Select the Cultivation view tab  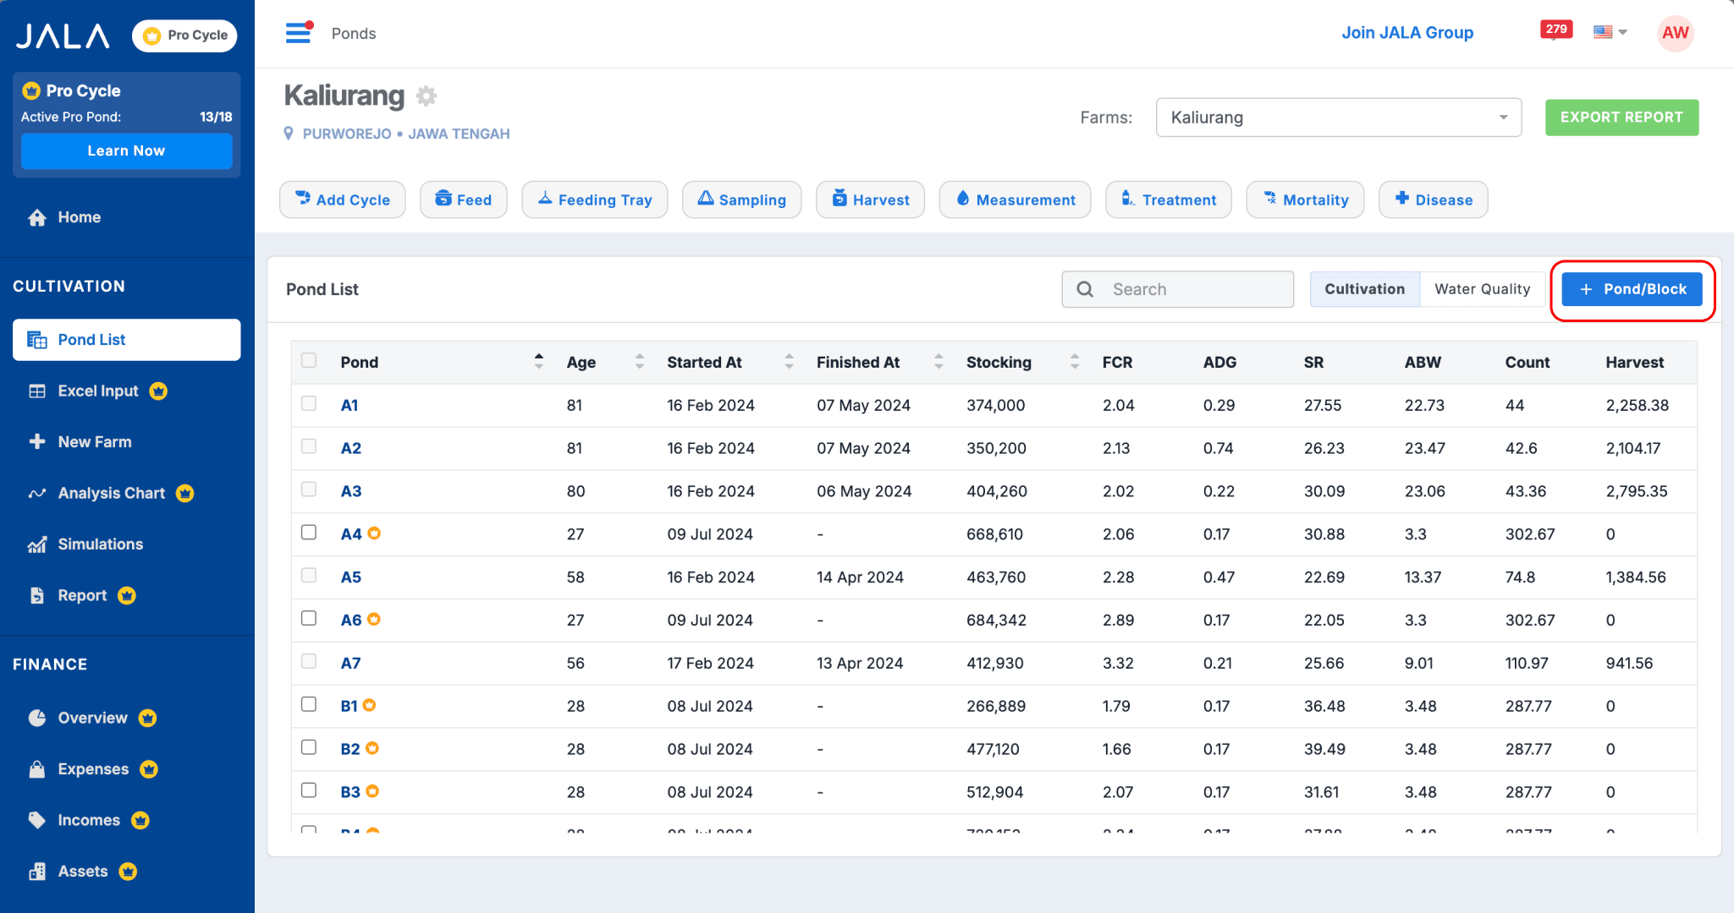click(1365, 288)
